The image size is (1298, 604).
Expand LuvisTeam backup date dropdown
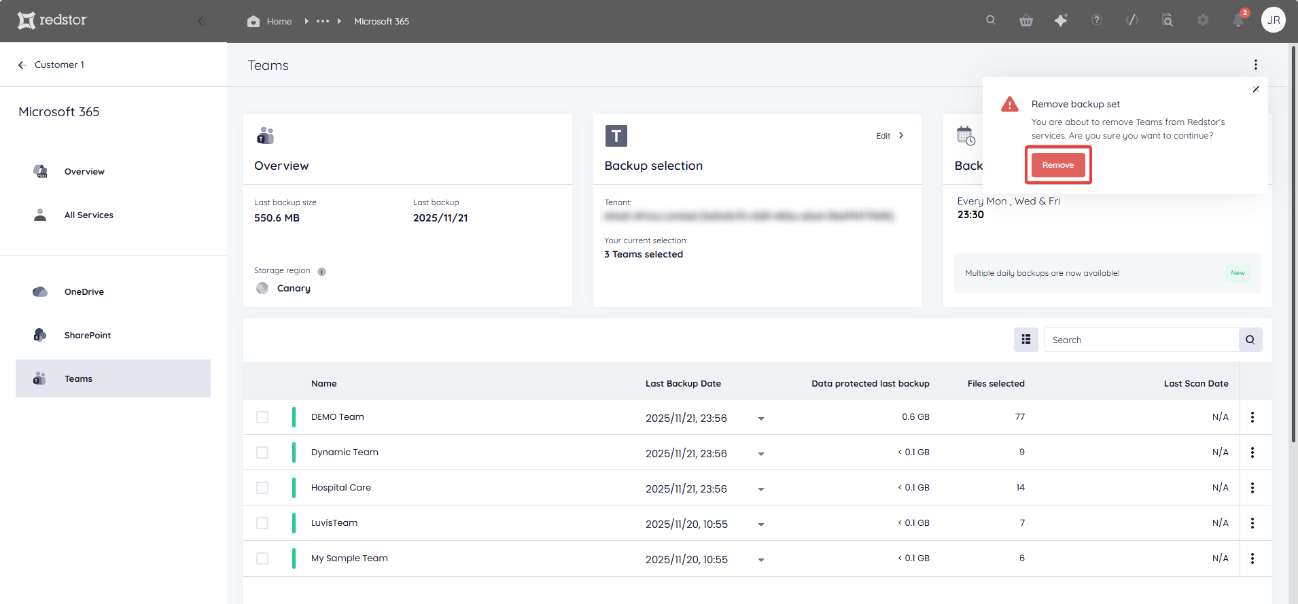click(x=761, y=525)
